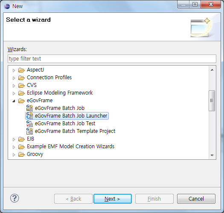Choose the eGovFrame Batch Template Project icon
The height and width of the screenshot is (213, 224).
pyautogui.click(x=29, y=131)
